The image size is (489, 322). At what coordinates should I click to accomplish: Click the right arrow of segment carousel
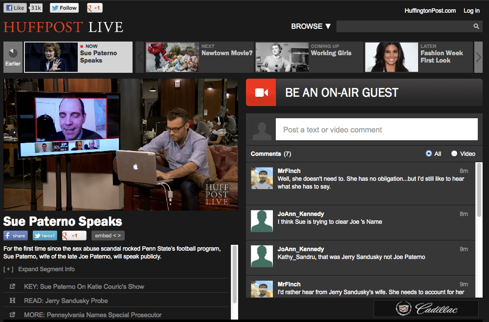[x=478, y=57]
